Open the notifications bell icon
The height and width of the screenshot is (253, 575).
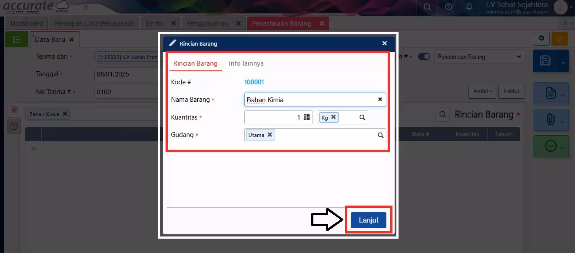pyautogui.click(x=469, y=7)
